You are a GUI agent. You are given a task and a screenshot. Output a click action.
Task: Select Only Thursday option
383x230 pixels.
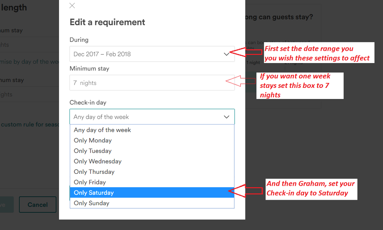(94, 172)
